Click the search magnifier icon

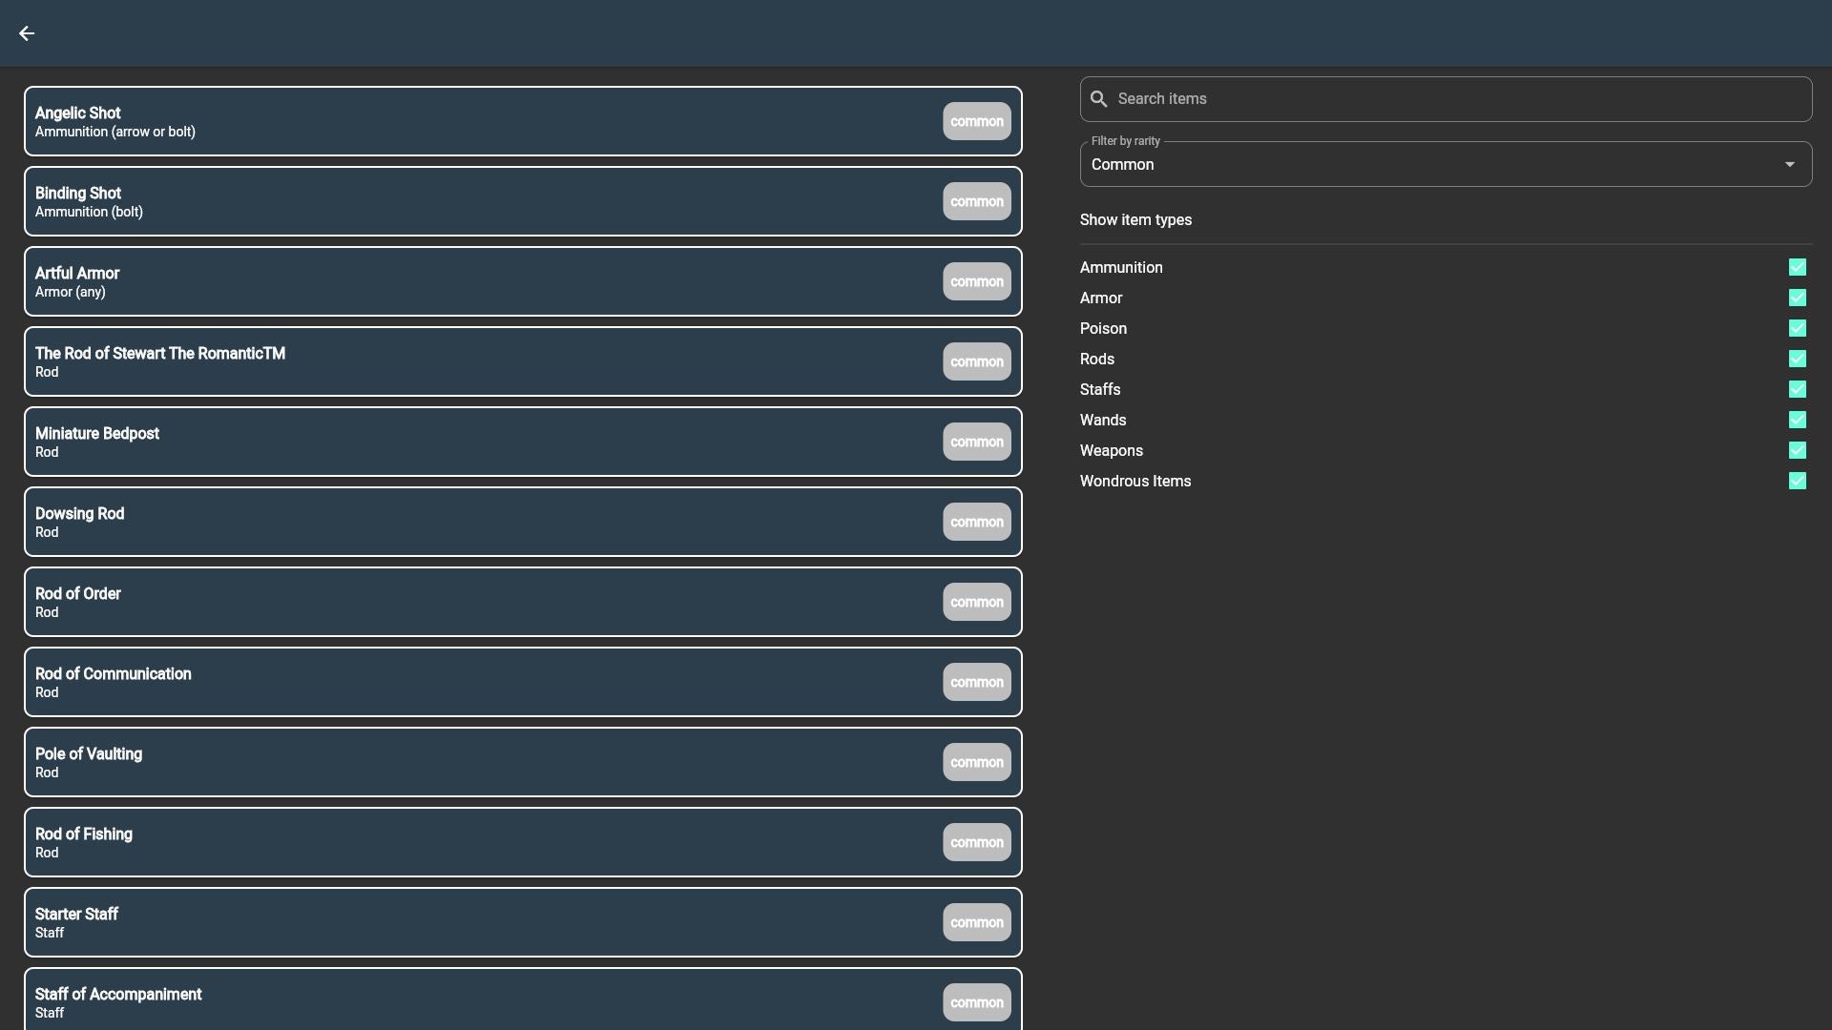tap(1099, 99)
